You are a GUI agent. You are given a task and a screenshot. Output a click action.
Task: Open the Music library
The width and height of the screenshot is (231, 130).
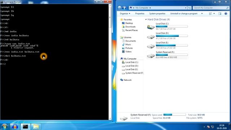(x=128, y=44)
